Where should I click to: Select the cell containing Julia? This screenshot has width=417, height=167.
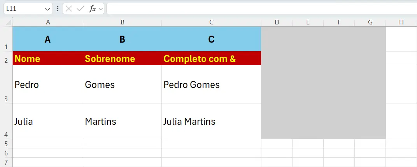[48, 121]
